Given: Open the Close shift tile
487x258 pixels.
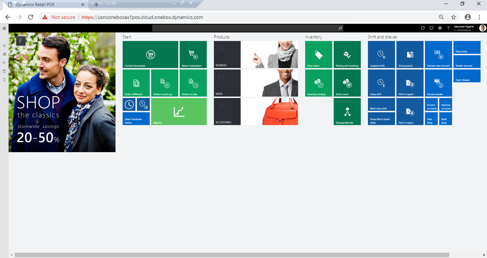Looking at the screenshot, I should [x=381, y=83].
